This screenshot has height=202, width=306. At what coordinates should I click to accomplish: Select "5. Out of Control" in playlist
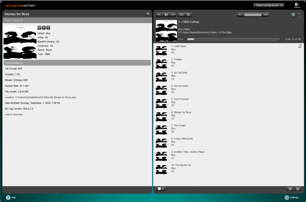click(x=180, y=99)
